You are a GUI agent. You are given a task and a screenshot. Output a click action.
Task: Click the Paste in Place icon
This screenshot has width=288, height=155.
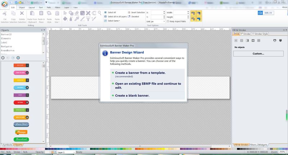(x=41, y=13)
